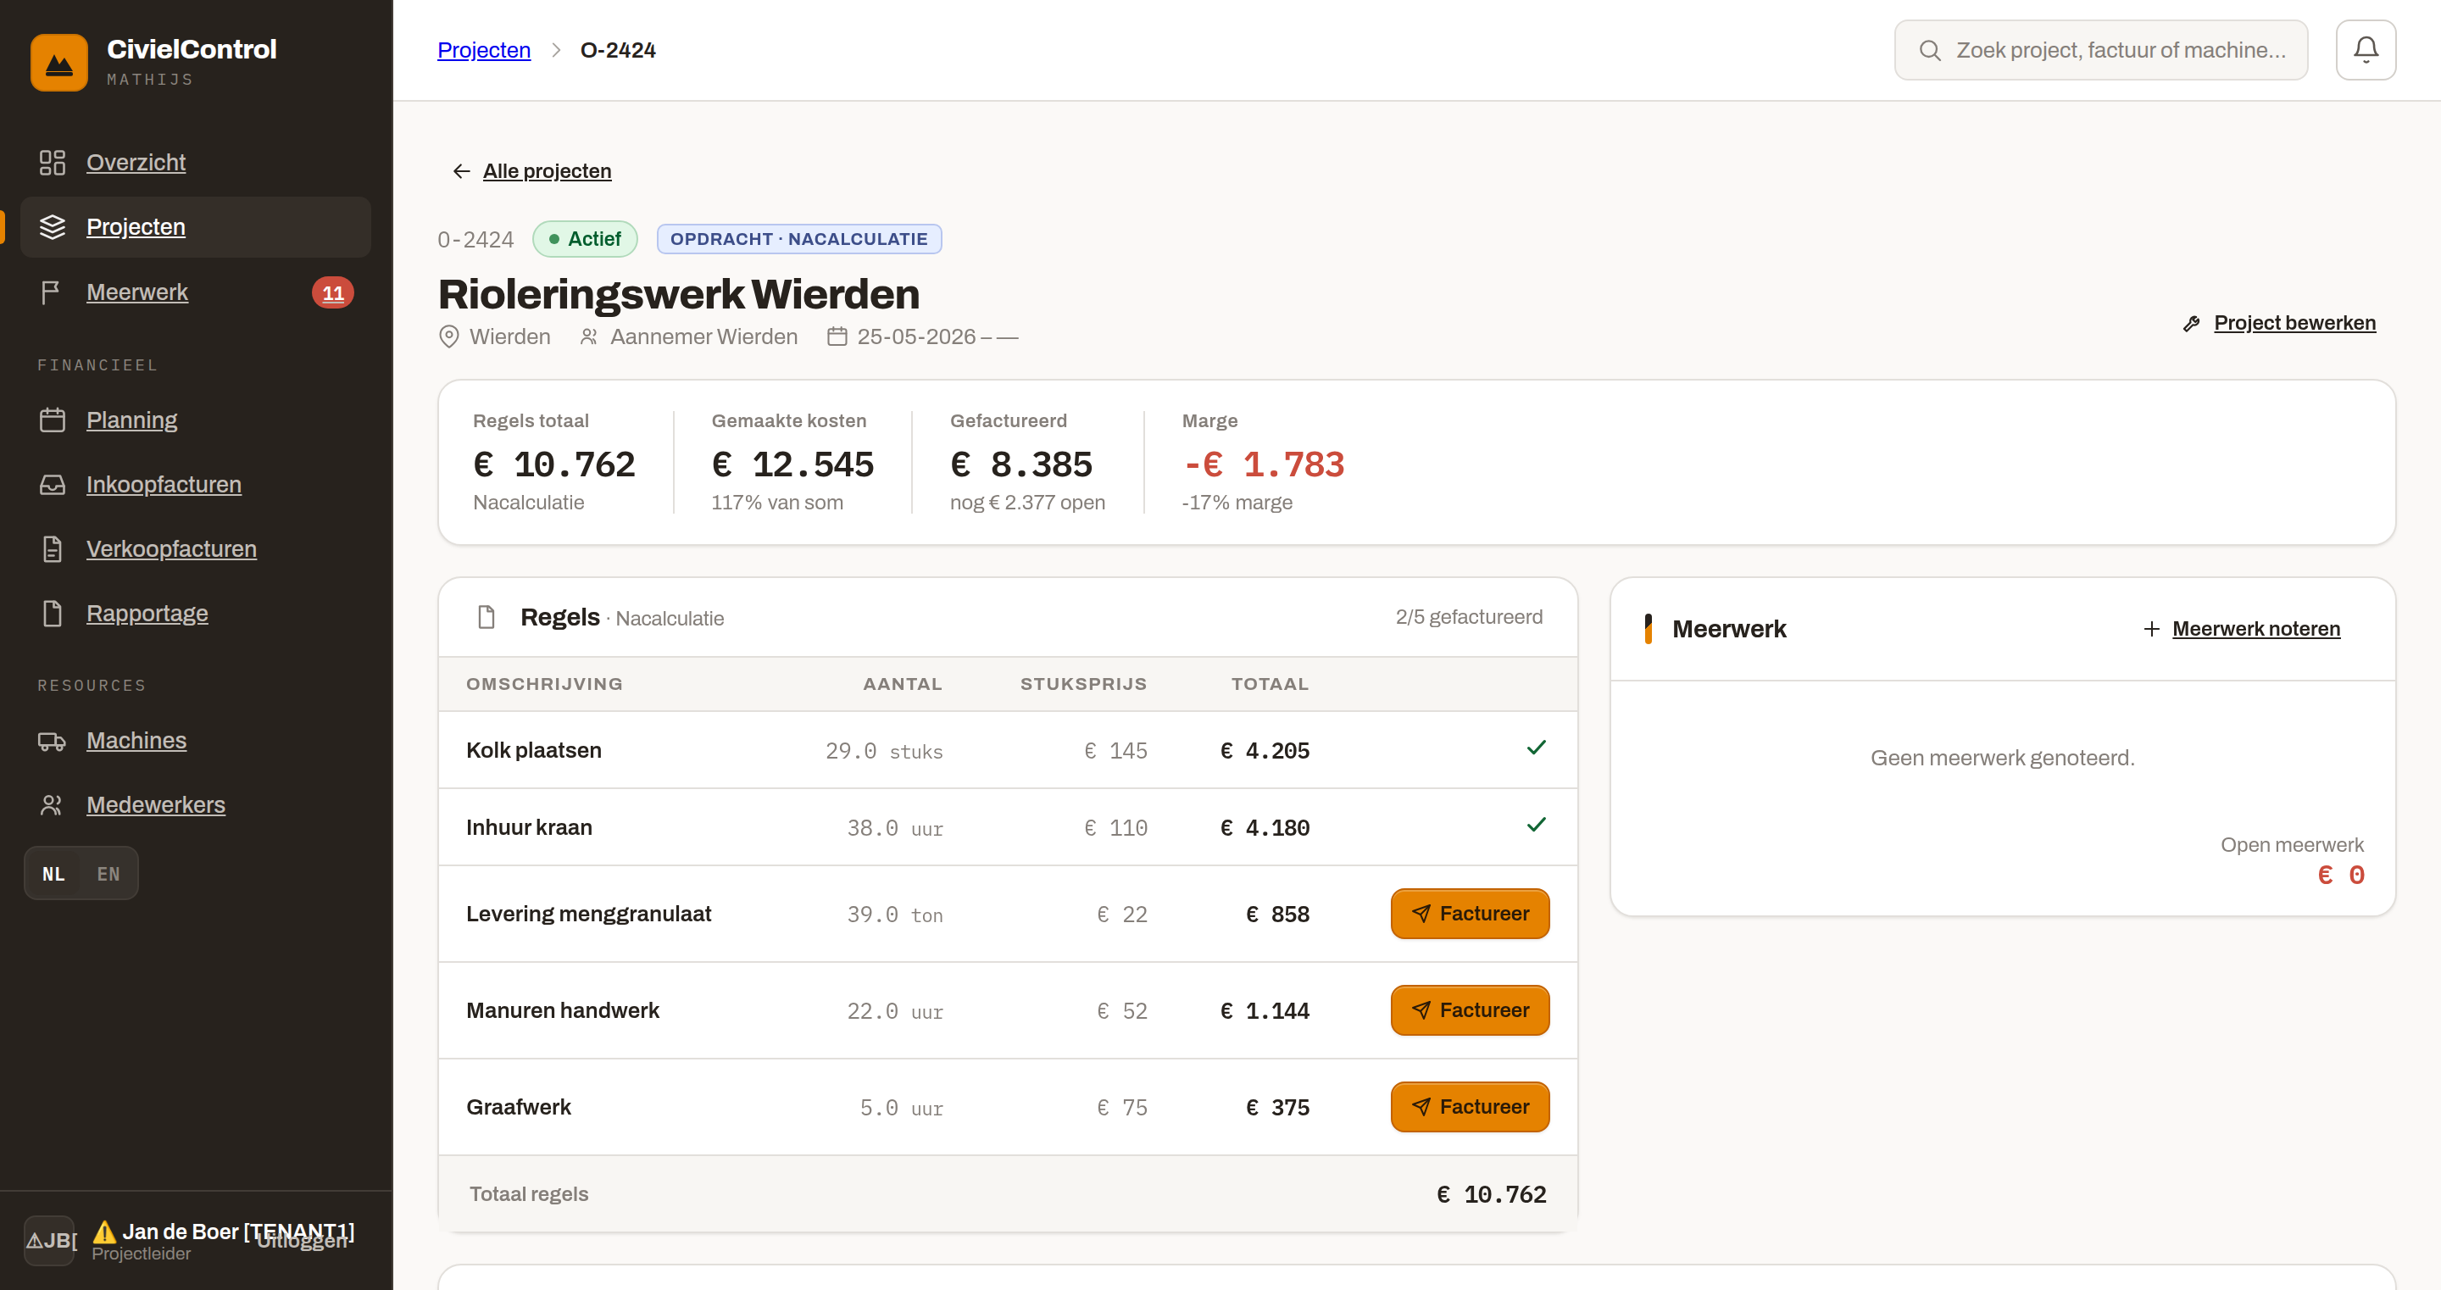The width and height of the screenshot is (2441, 1290).
Task: Click Uitloggen in the sidebar footer
Action: coord(303,1241)
